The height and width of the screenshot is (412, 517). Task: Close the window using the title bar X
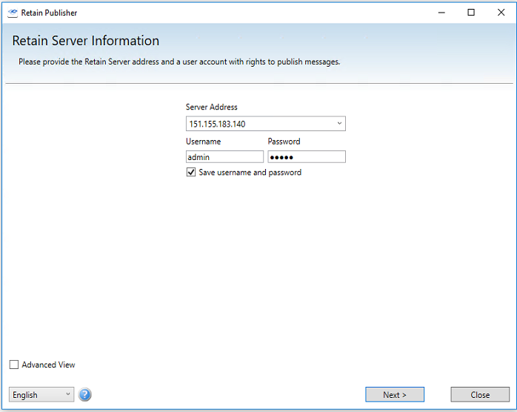(500, 13)
